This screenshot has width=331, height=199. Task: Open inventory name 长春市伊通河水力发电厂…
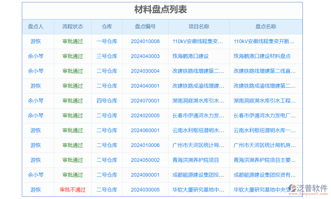265,115
